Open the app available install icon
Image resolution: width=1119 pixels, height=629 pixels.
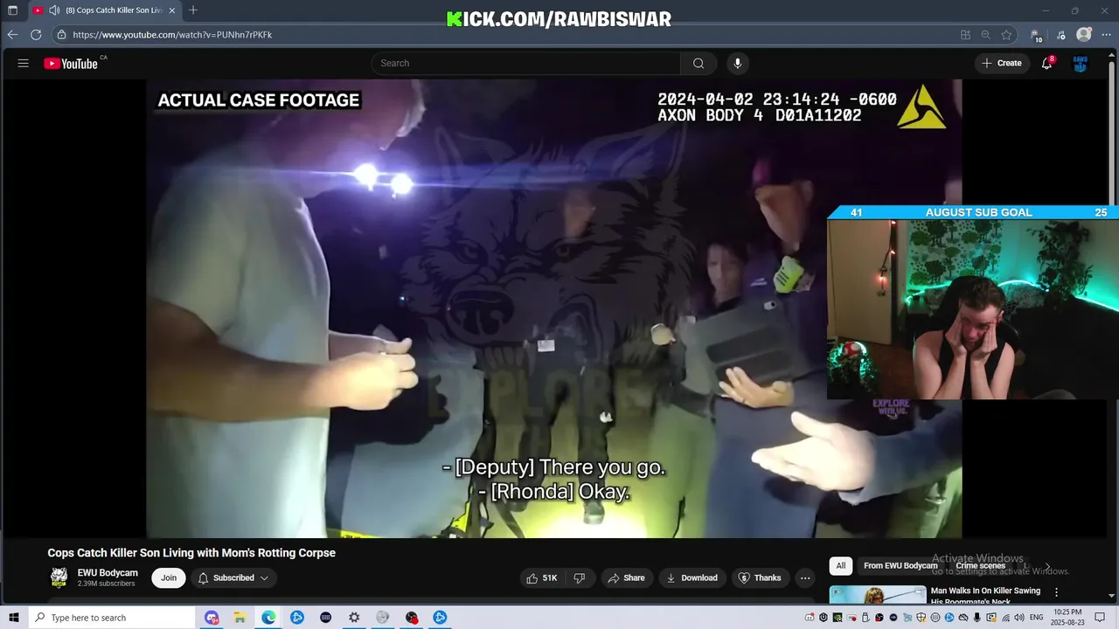tap(965, 35)
